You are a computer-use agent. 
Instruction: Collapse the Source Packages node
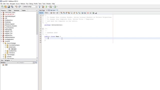click(x=3, y=43)
